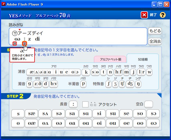This screenshot has width=171, height=140.
Task: Choose the θu symbol button
Action: coord(112,123)
